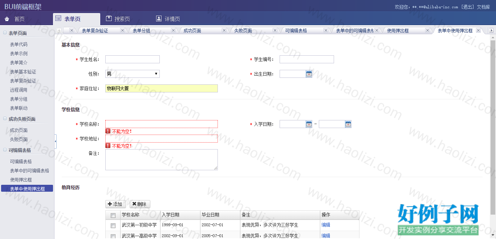Click the 退出 logout link
The image size is (496, 239).
[x=468, y=7]
